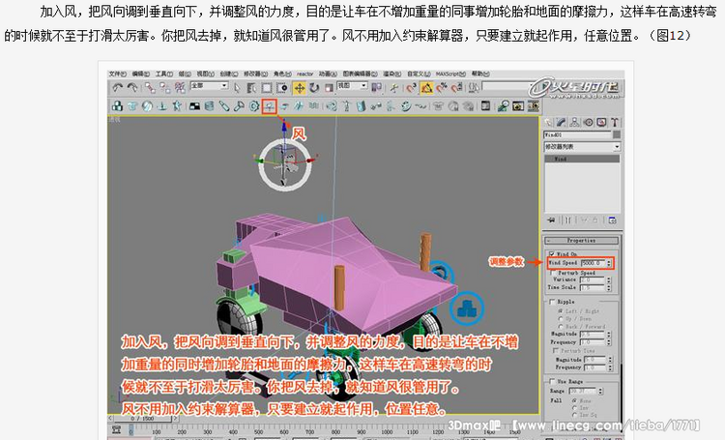
Task: Click the reactor Spring icon
Action: click(x=209, y=106)
